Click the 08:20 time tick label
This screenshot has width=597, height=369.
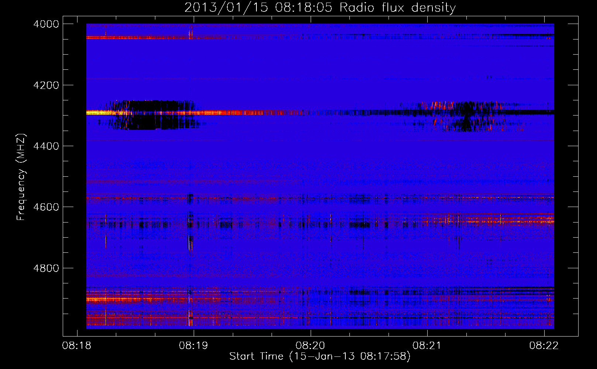point(310,346)
